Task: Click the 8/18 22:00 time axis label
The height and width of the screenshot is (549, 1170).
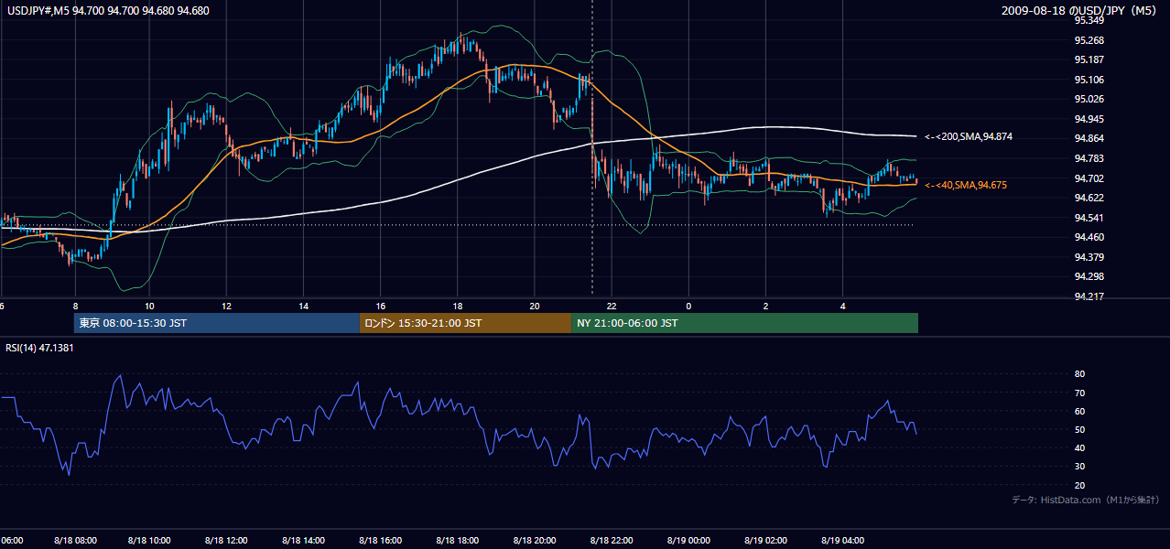Action: click(612, 541)
